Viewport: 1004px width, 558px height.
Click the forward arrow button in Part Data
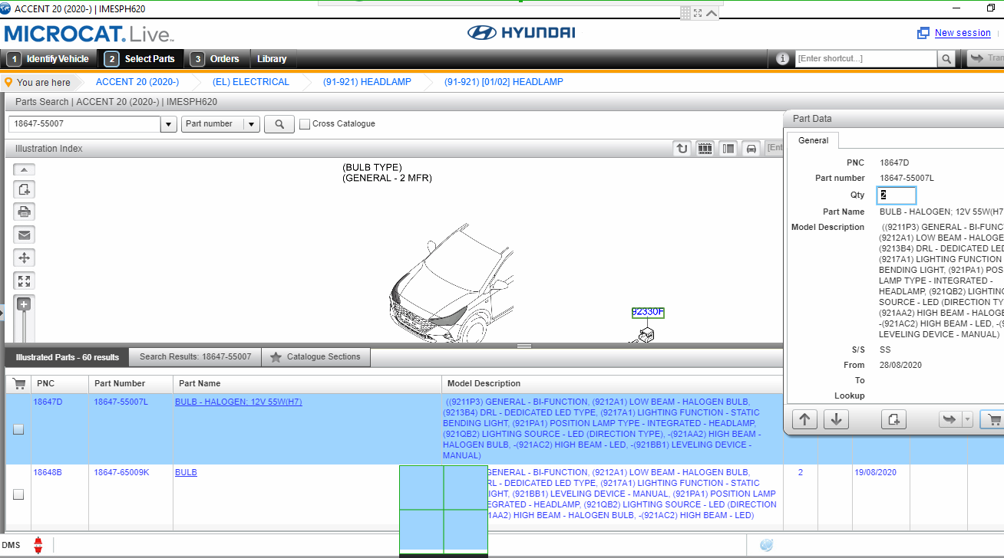(x=950, y=419)
